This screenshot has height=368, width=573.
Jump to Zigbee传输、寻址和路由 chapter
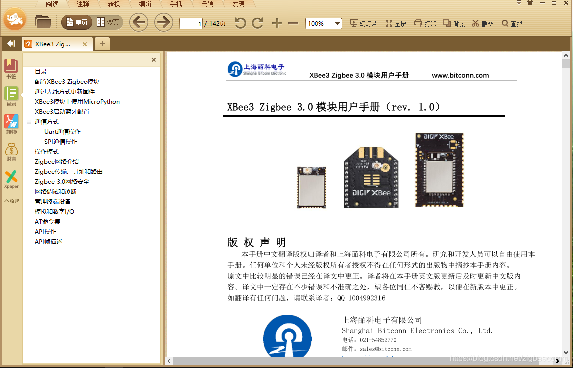pyautogui.click(x=69, y=172)
